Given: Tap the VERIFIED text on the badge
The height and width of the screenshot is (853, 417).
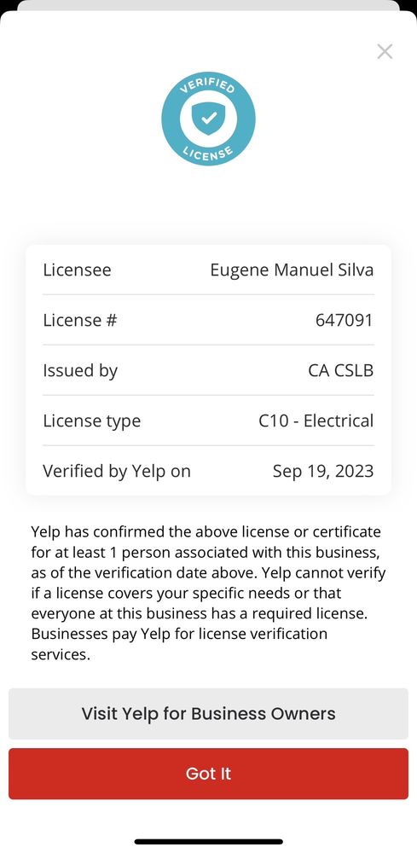Looking at the screenshot, I should (208, 86).
